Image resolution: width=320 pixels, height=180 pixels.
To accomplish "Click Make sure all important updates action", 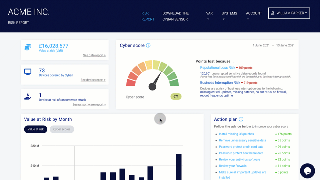I will [243, 175].
